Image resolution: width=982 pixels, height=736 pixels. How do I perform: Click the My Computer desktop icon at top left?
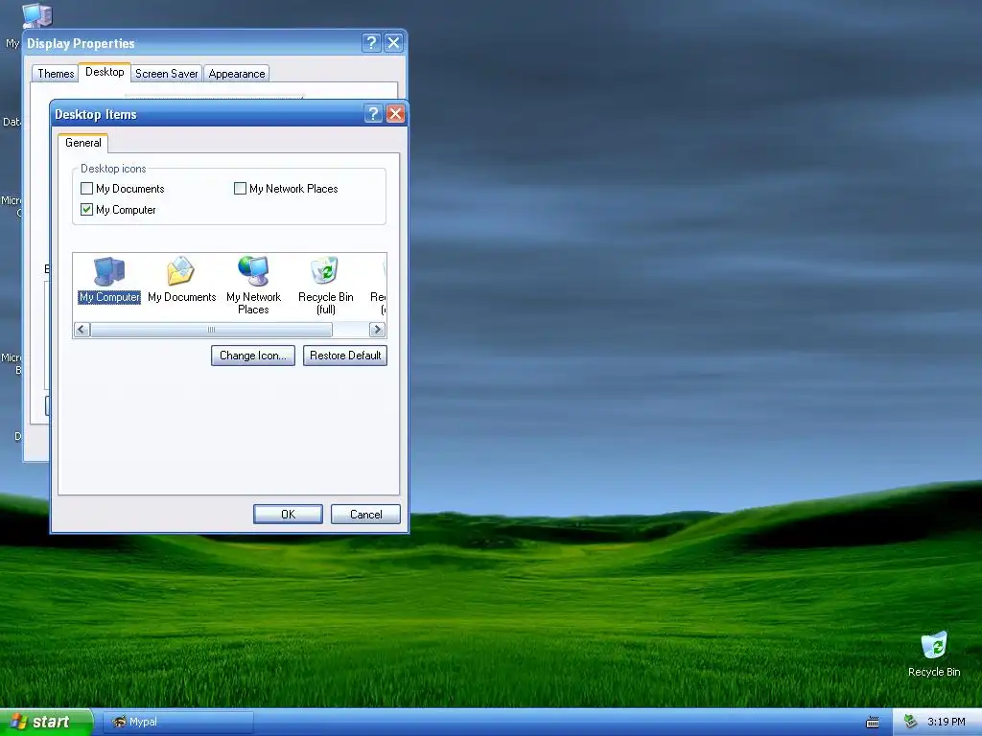click(36, 15)
